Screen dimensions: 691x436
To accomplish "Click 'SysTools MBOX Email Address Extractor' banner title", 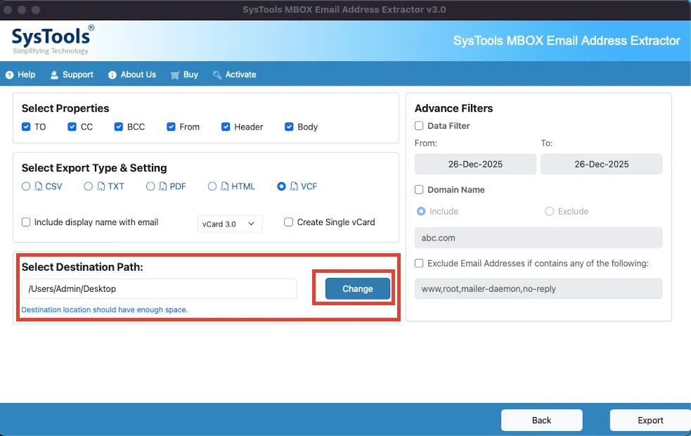I will click(x=567, y=41).
